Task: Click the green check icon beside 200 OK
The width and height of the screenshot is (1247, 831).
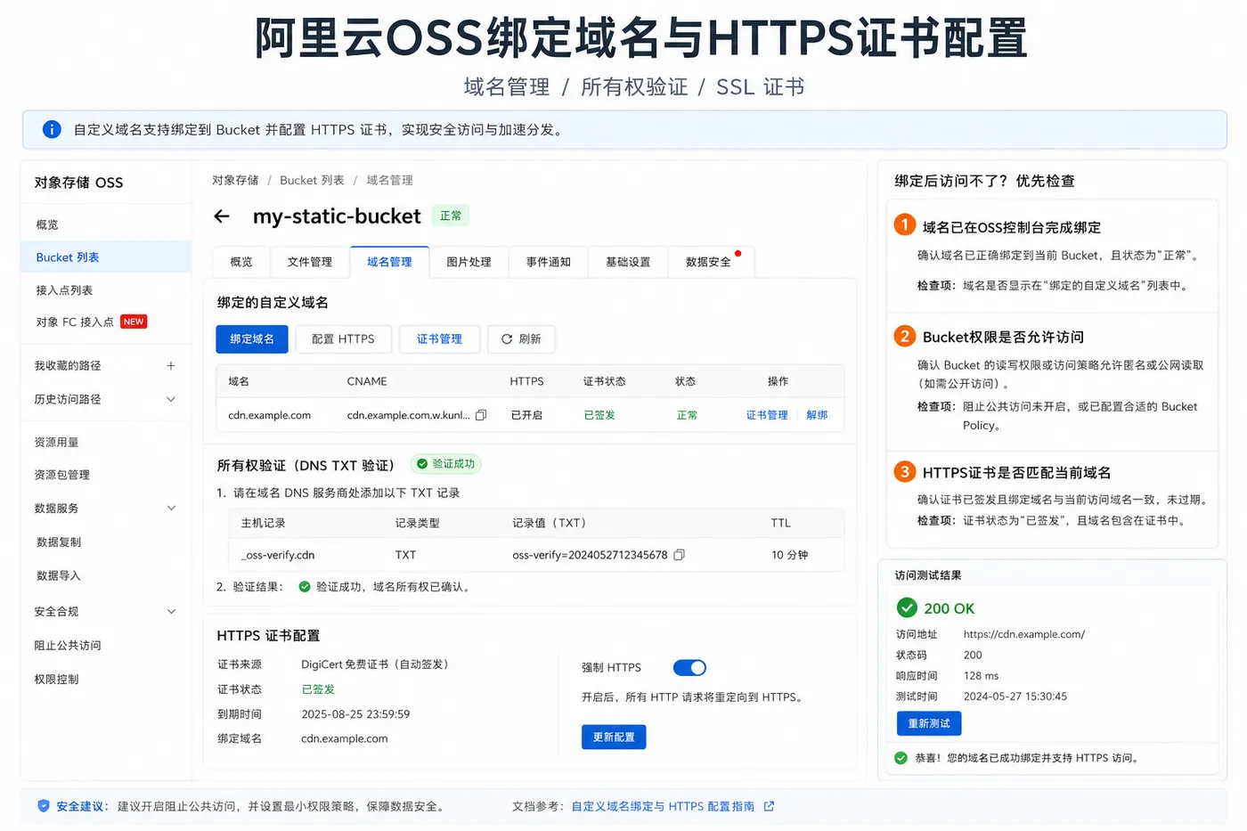Action: coord(907,608)
